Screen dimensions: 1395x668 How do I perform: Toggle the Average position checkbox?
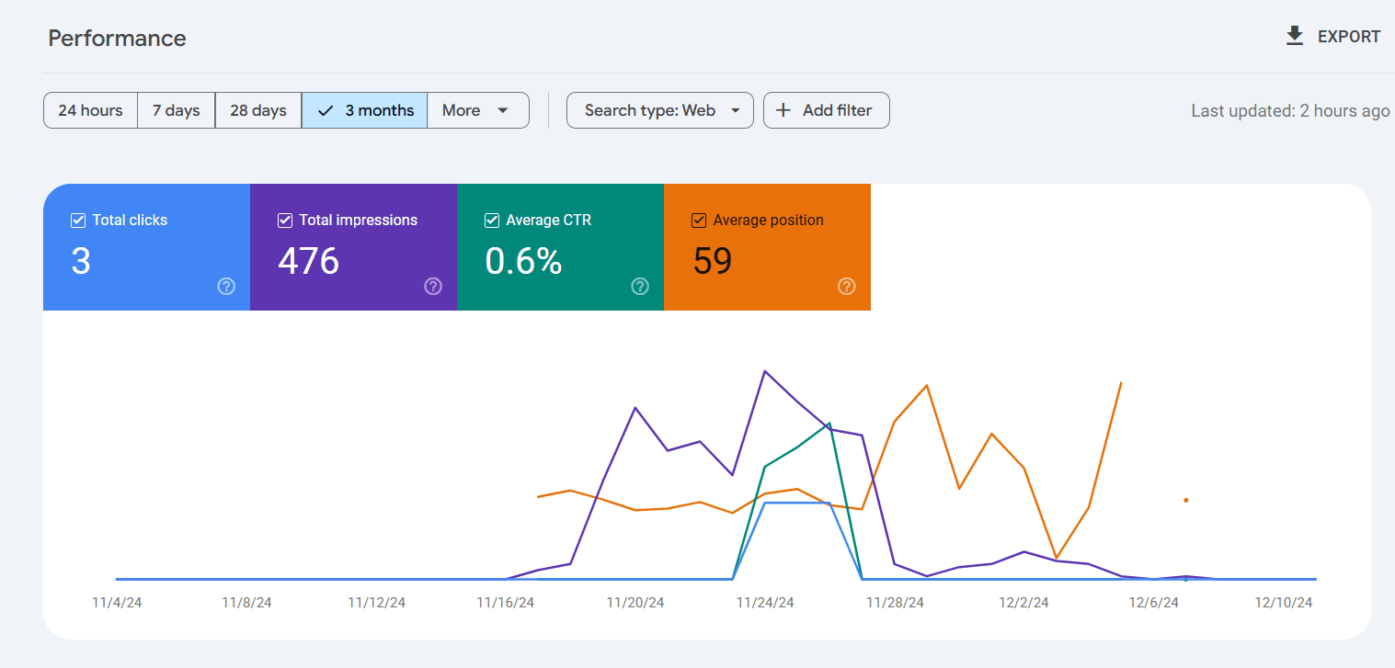699,221
